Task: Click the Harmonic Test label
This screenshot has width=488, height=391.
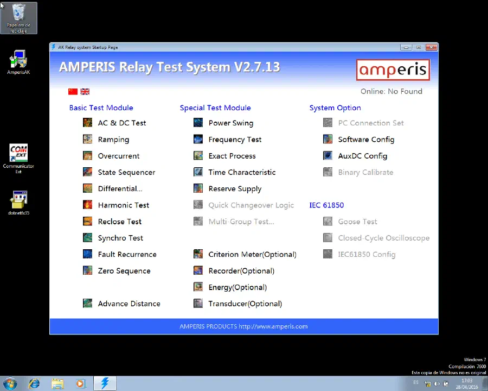Action: (124, 205)
